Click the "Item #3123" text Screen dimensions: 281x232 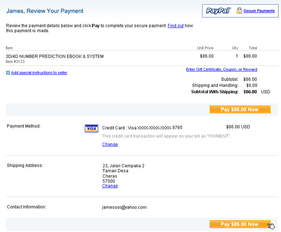[16, 62]
